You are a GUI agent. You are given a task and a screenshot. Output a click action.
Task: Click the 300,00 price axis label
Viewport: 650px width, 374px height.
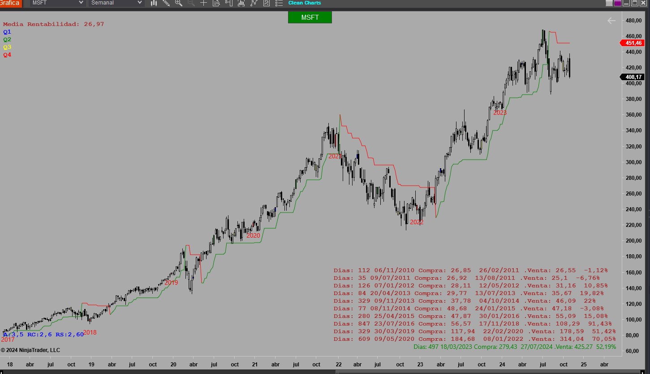633,162
